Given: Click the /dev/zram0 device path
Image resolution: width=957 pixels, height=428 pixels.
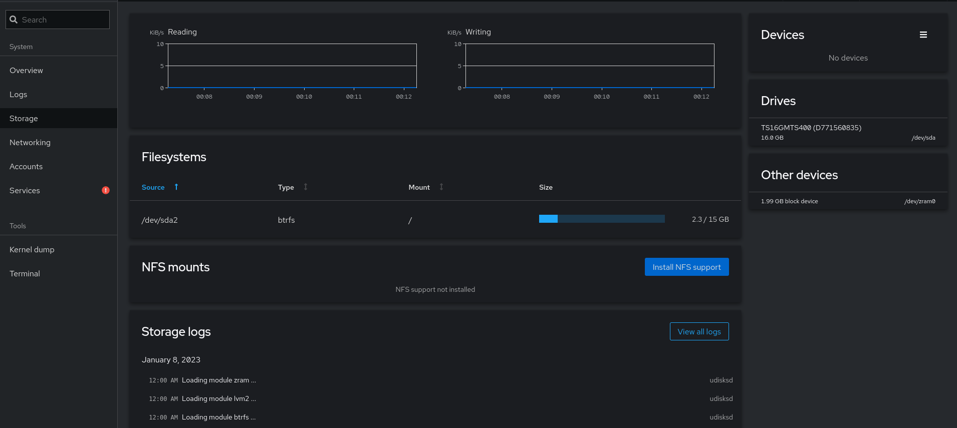Looking at the screenshot, I should click(x=919, y=201).
